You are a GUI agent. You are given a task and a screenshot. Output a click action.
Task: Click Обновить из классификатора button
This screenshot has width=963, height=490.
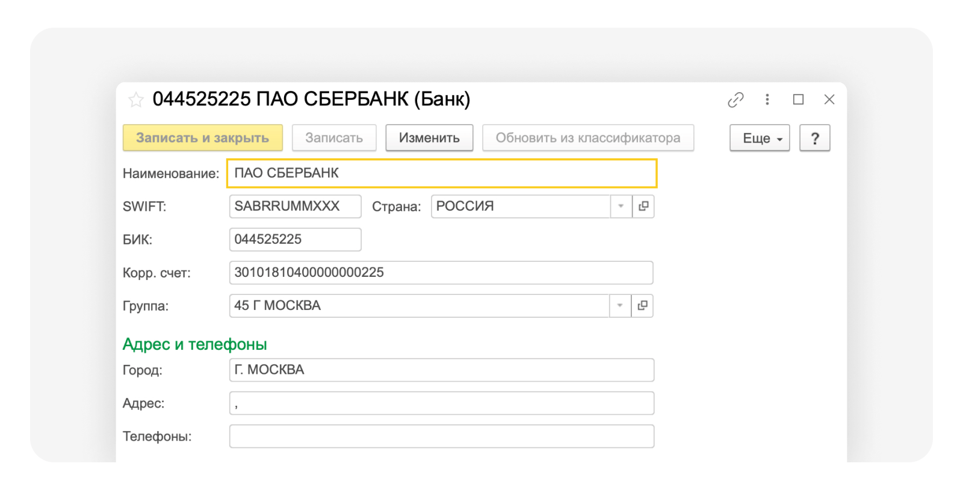[587, 138]
